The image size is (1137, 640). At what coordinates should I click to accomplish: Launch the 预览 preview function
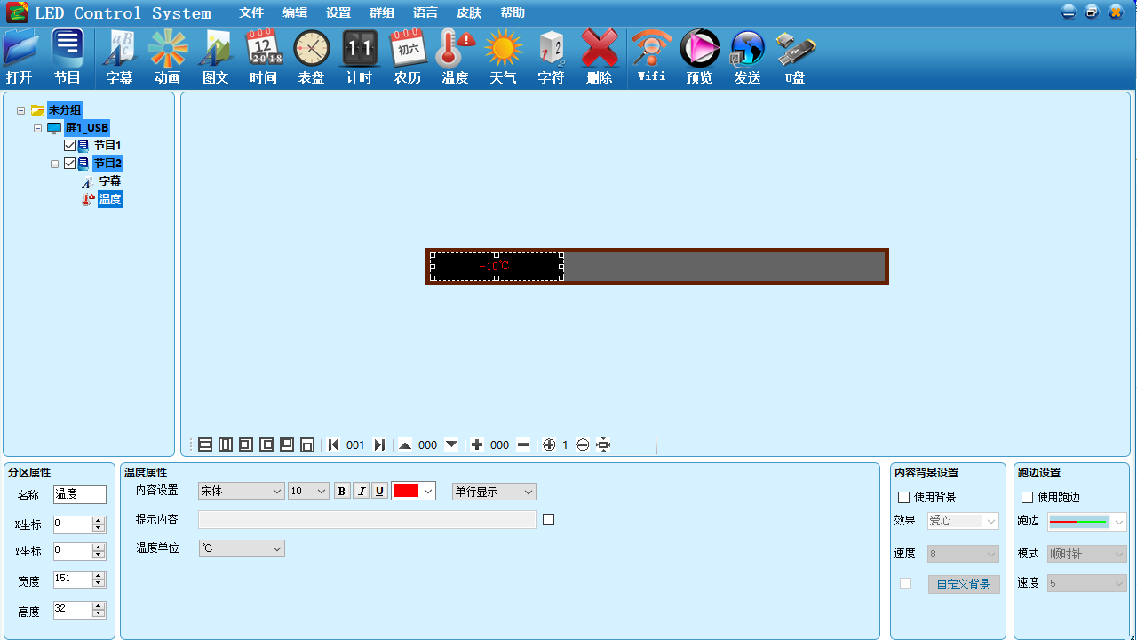[x=699, y=55]
